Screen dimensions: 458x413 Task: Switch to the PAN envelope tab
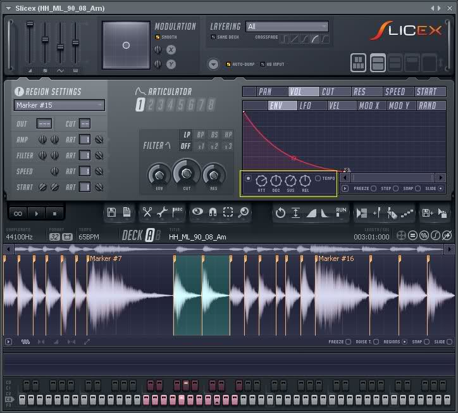(265, 92)
